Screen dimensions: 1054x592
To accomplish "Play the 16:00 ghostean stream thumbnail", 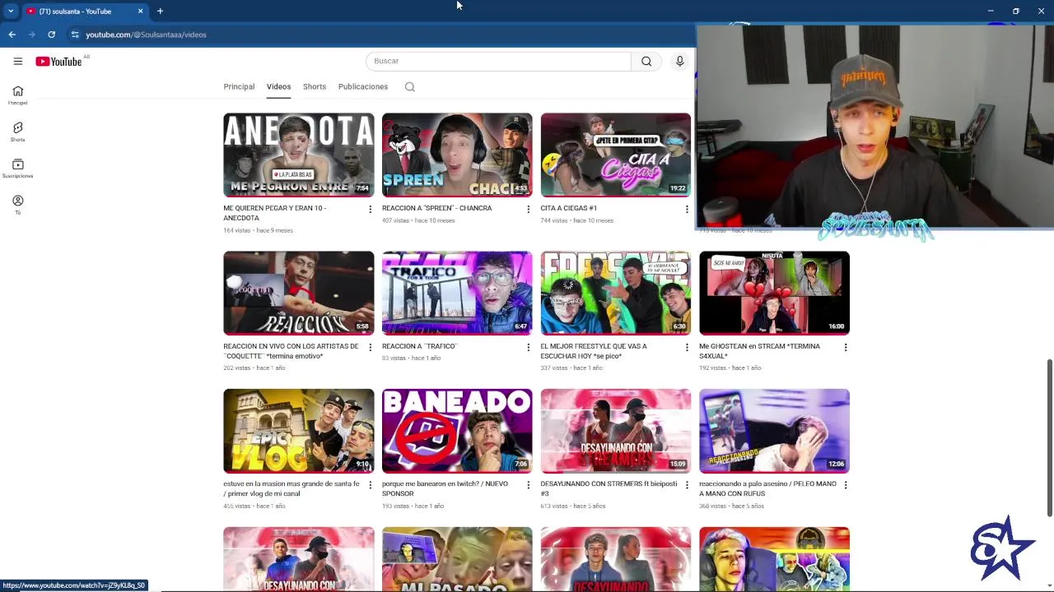I will pyautogui.click(x=774, y=293).
